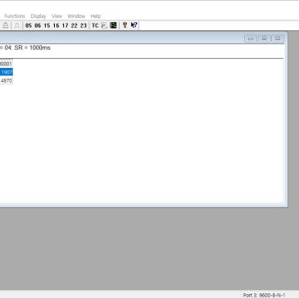Click the print toolbar icon
299x299 pixels.
pos(6,25)
